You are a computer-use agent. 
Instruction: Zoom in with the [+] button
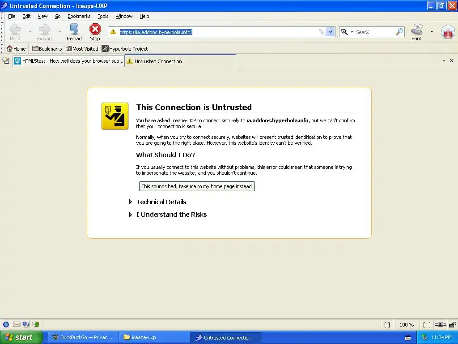[427, 325]
